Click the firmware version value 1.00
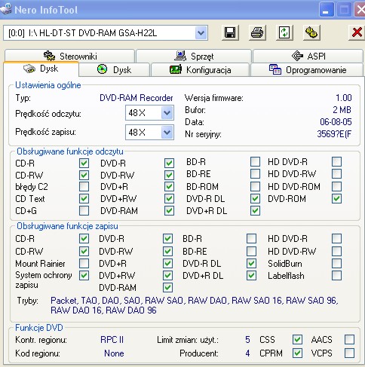Image resolution: width=365 pixels, height=367 pixels. coord(344,98)
